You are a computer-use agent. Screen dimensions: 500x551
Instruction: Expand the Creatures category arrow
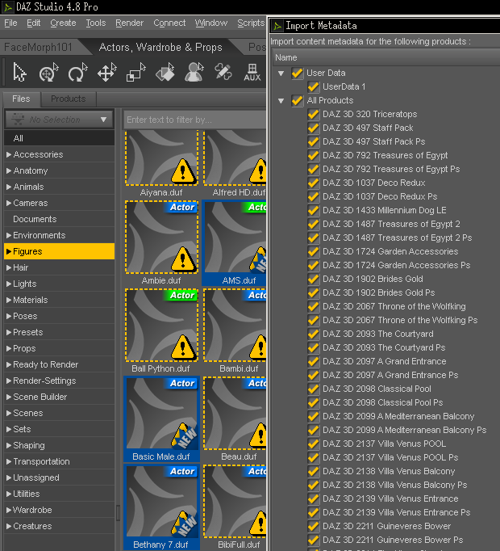[x=9, y=526]
